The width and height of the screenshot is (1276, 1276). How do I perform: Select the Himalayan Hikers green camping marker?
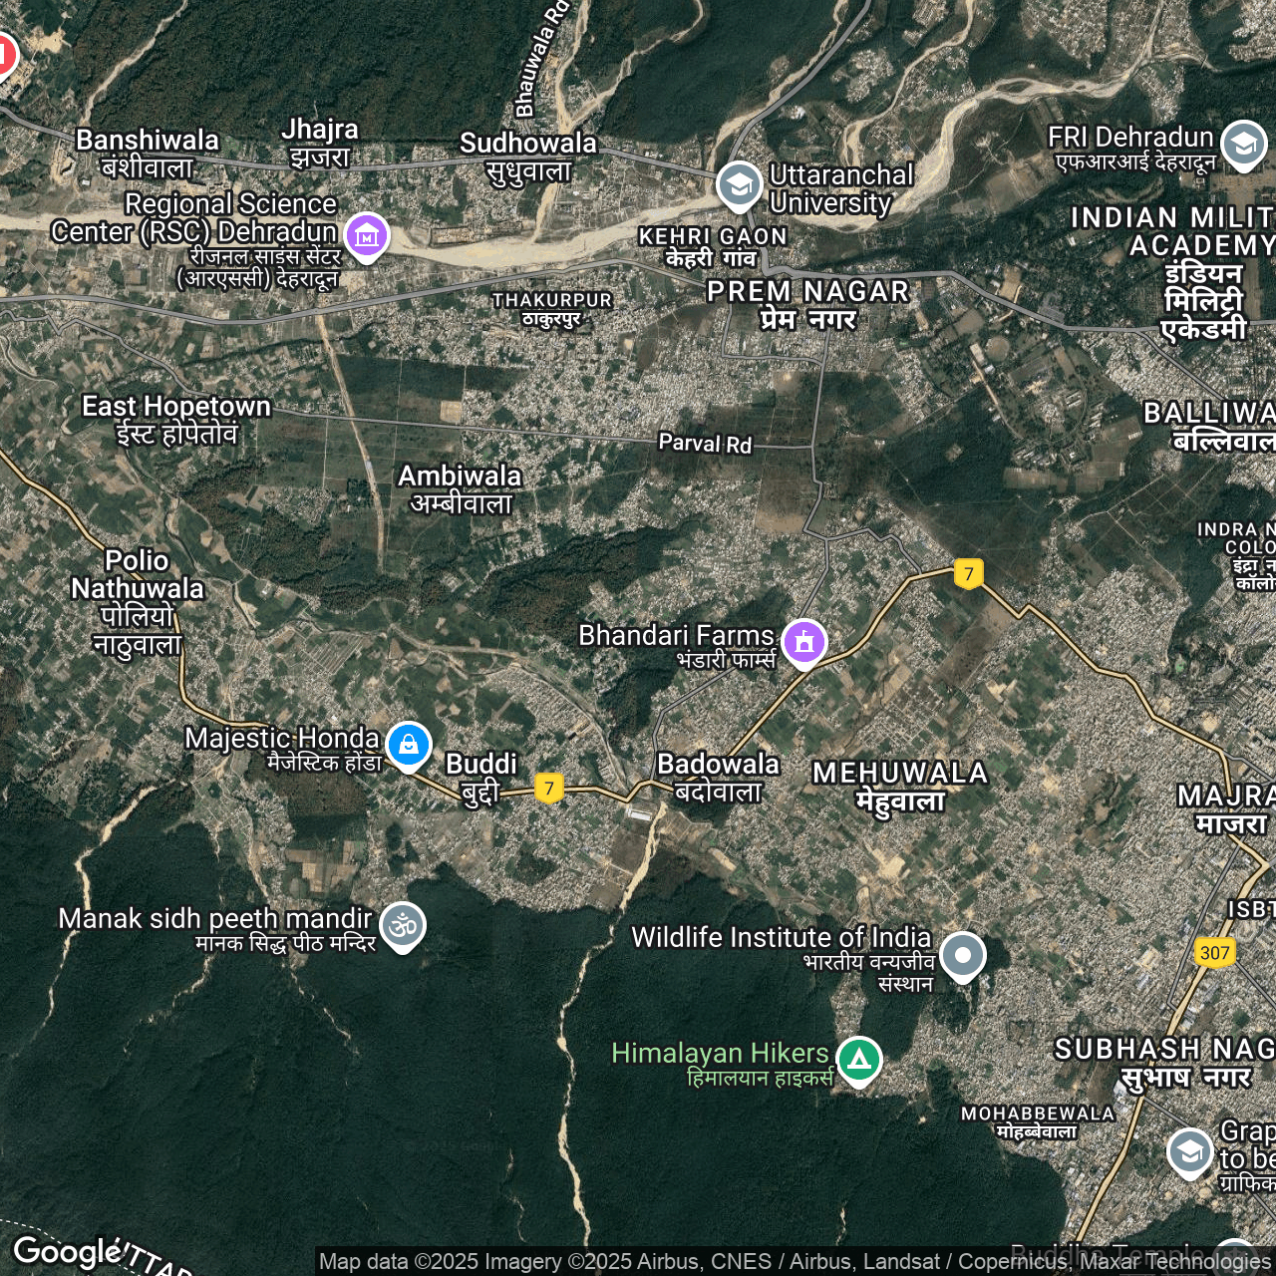858,1060
